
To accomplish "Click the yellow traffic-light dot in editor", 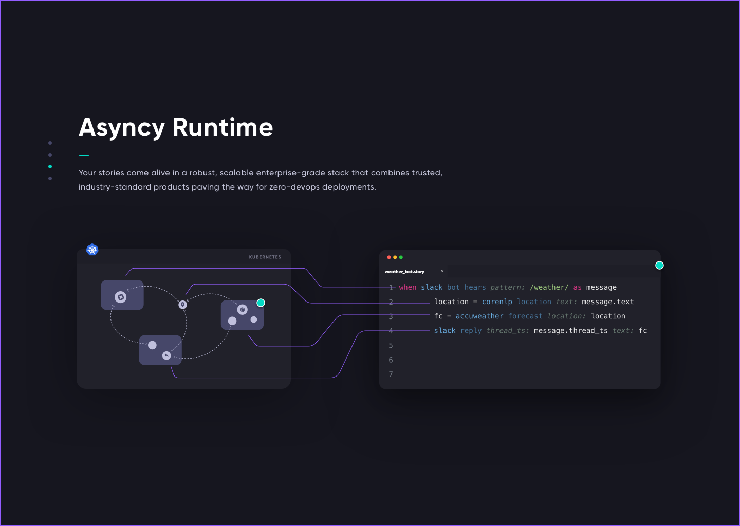I will tap(395, 257).
